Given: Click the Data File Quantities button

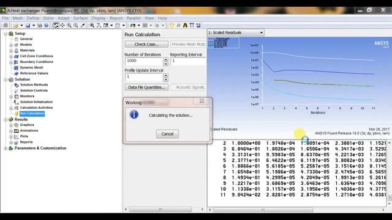Looking at the screenshot, I should click(x=146, y=87).
